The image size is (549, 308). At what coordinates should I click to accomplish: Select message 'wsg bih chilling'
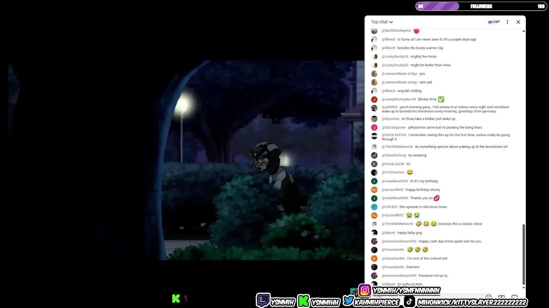(x=410, y=91)
